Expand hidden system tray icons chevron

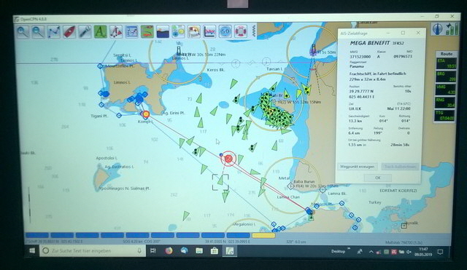point(371,252)
